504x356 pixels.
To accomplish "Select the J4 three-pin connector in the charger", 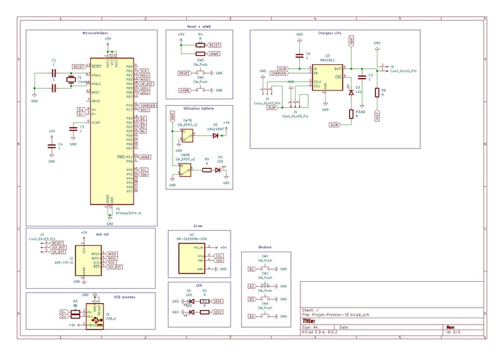I will [x=294, y=104].
